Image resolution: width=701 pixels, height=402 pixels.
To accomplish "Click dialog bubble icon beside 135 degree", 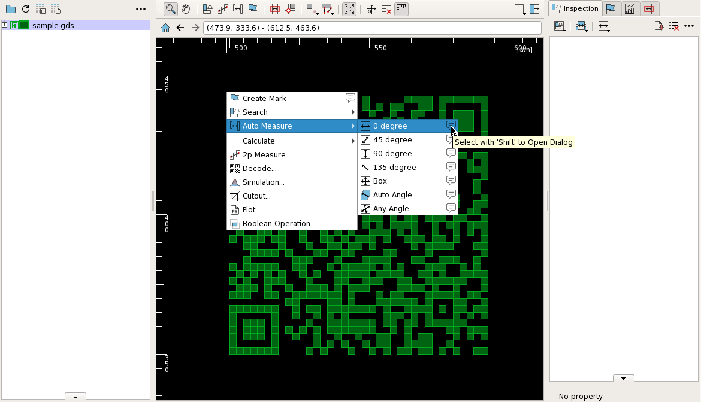I will [451, 167].
